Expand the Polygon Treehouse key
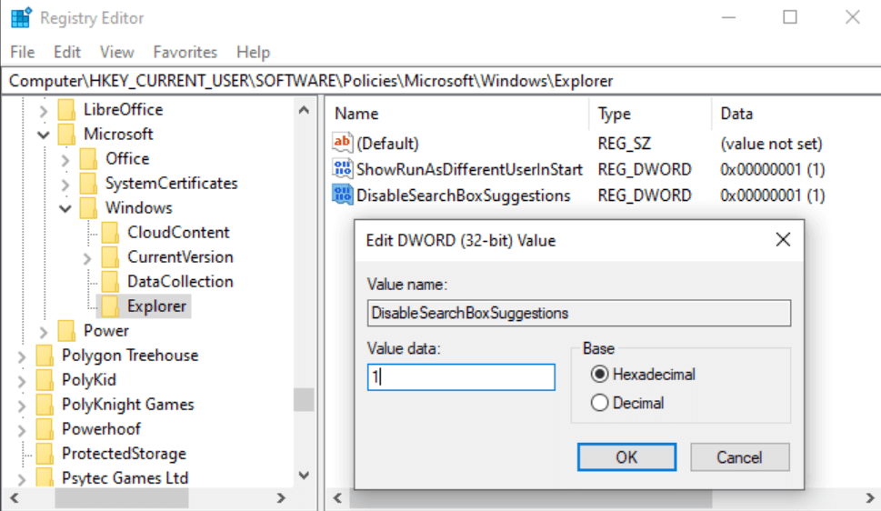The height and width of the screenshot is (511, 881). (21, 356)
